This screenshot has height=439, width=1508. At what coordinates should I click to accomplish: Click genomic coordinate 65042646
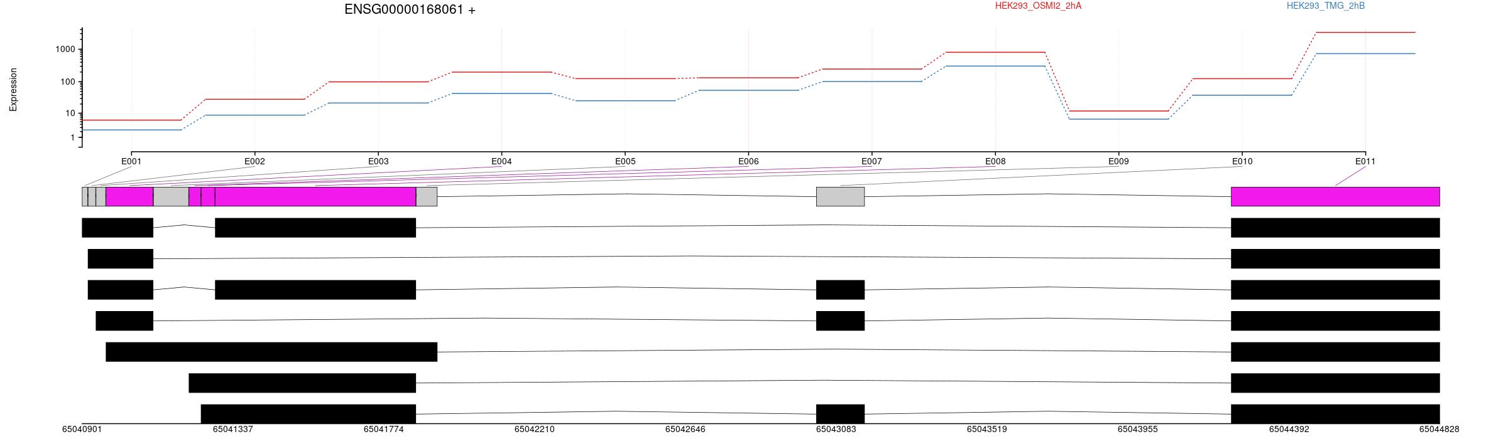click(686, 430)
